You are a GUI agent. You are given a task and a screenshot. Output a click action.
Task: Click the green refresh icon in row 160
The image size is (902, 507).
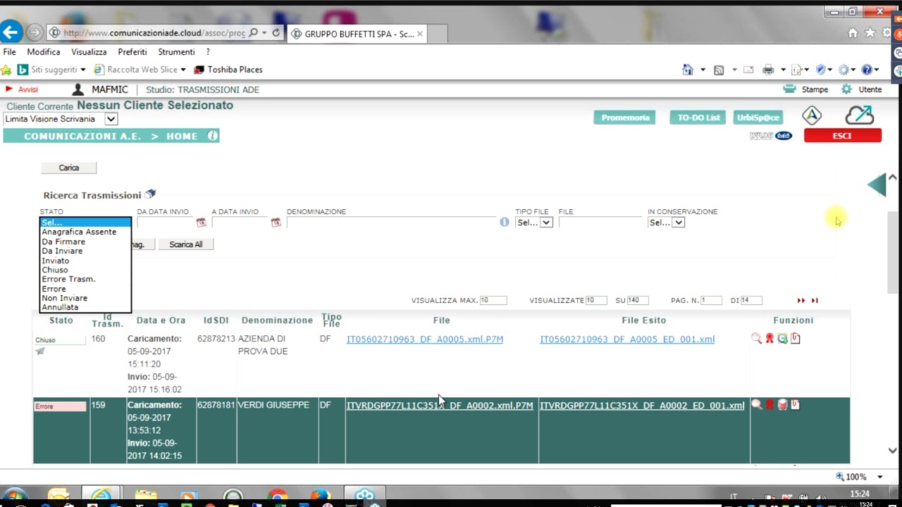[x=782, y=339]
